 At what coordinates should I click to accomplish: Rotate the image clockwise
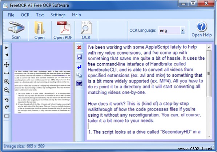pos(7,107)
